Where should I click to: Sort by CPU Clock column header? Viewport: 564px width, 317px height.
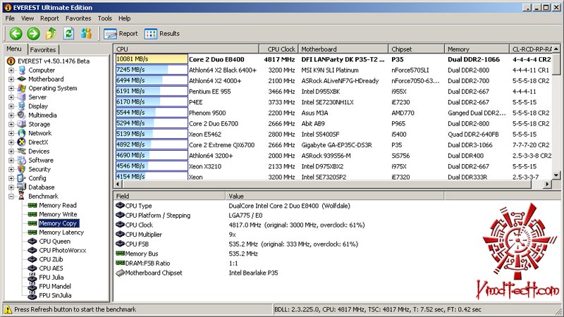click(x=278, y=49)
